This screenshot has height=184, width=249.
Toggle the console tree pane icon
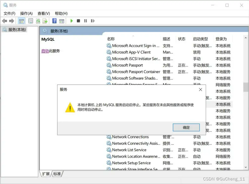pos(21,21)
